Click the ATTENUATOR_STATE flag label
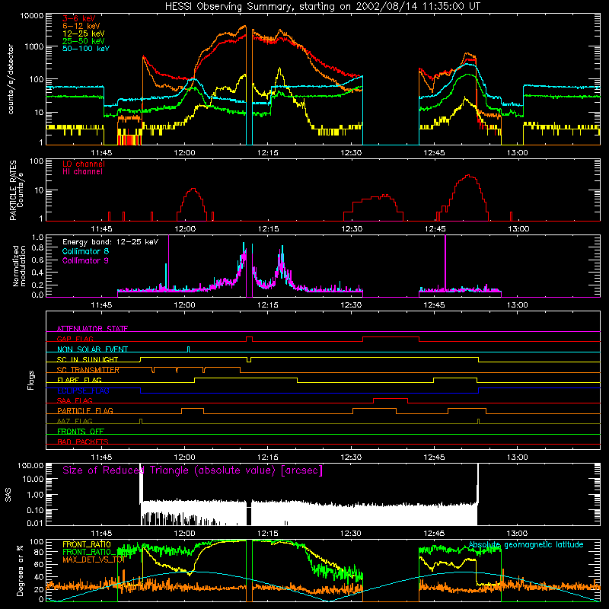This screenshot has height=609, width=609. [x=92, y=329]
